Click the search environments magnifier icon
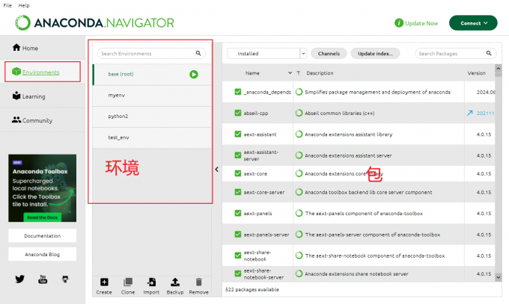 (198, 53)
